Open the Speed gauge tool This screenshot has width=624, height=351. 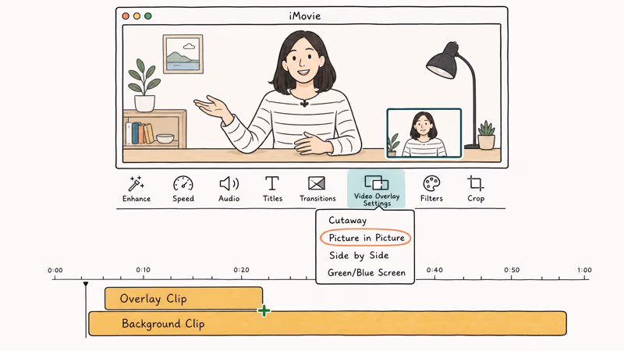183,184
